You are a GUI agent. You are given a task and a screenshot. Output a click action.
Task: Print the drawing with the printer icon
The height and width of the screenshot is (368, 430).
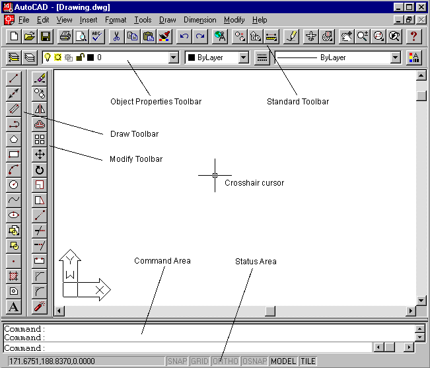65,36
